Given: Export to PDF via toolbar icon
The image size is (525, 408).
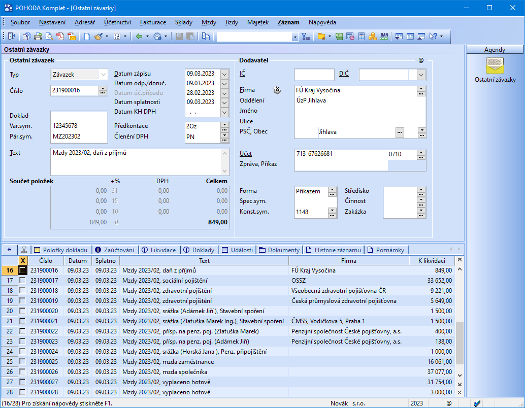Looking at the screenshot, I should (x=60, y=37).
